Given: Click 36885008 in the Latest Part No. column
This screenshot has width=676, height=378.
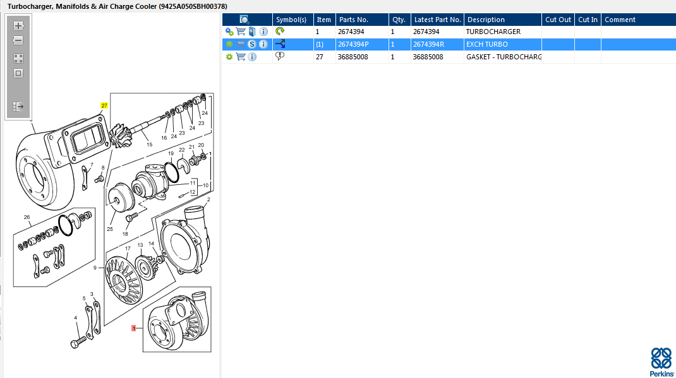Looking at the screenshot, I should pyautogui.click(x=428, y=57).
